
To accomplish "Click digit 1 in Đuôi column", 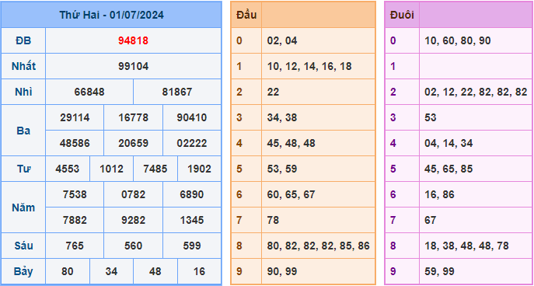I will [x=393, y=66].
